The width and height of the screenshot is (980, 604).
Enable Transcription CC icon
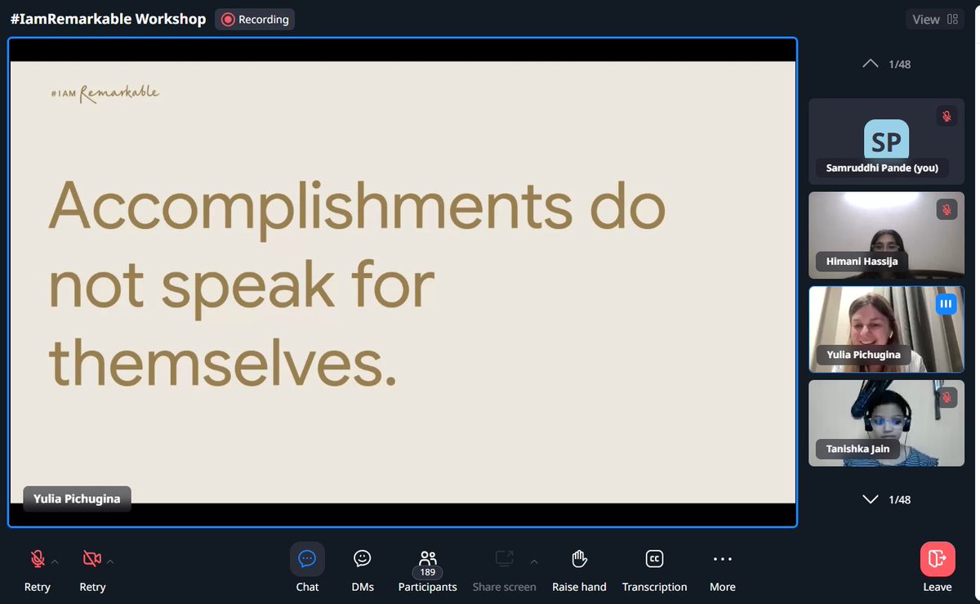[654, 559]
